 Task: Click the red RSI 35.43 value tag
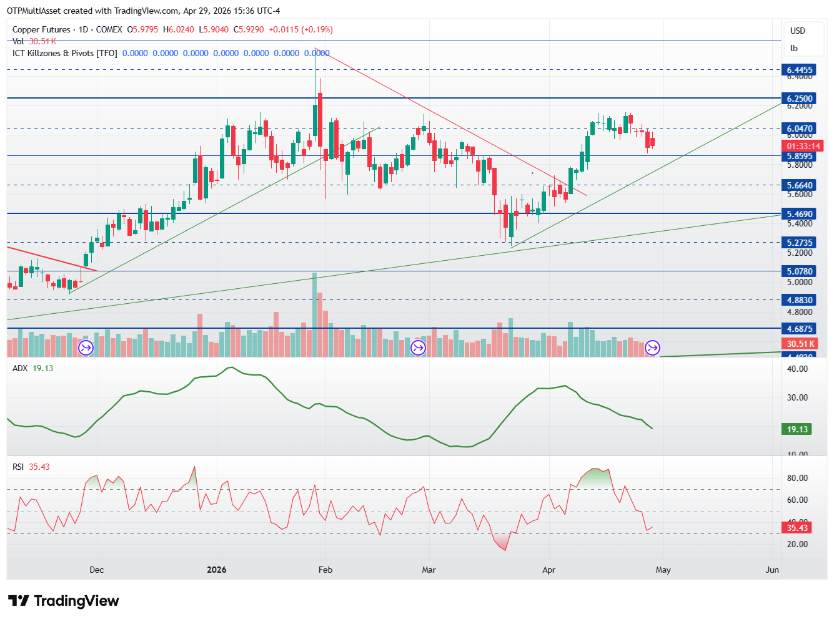(x=797, y=528)
